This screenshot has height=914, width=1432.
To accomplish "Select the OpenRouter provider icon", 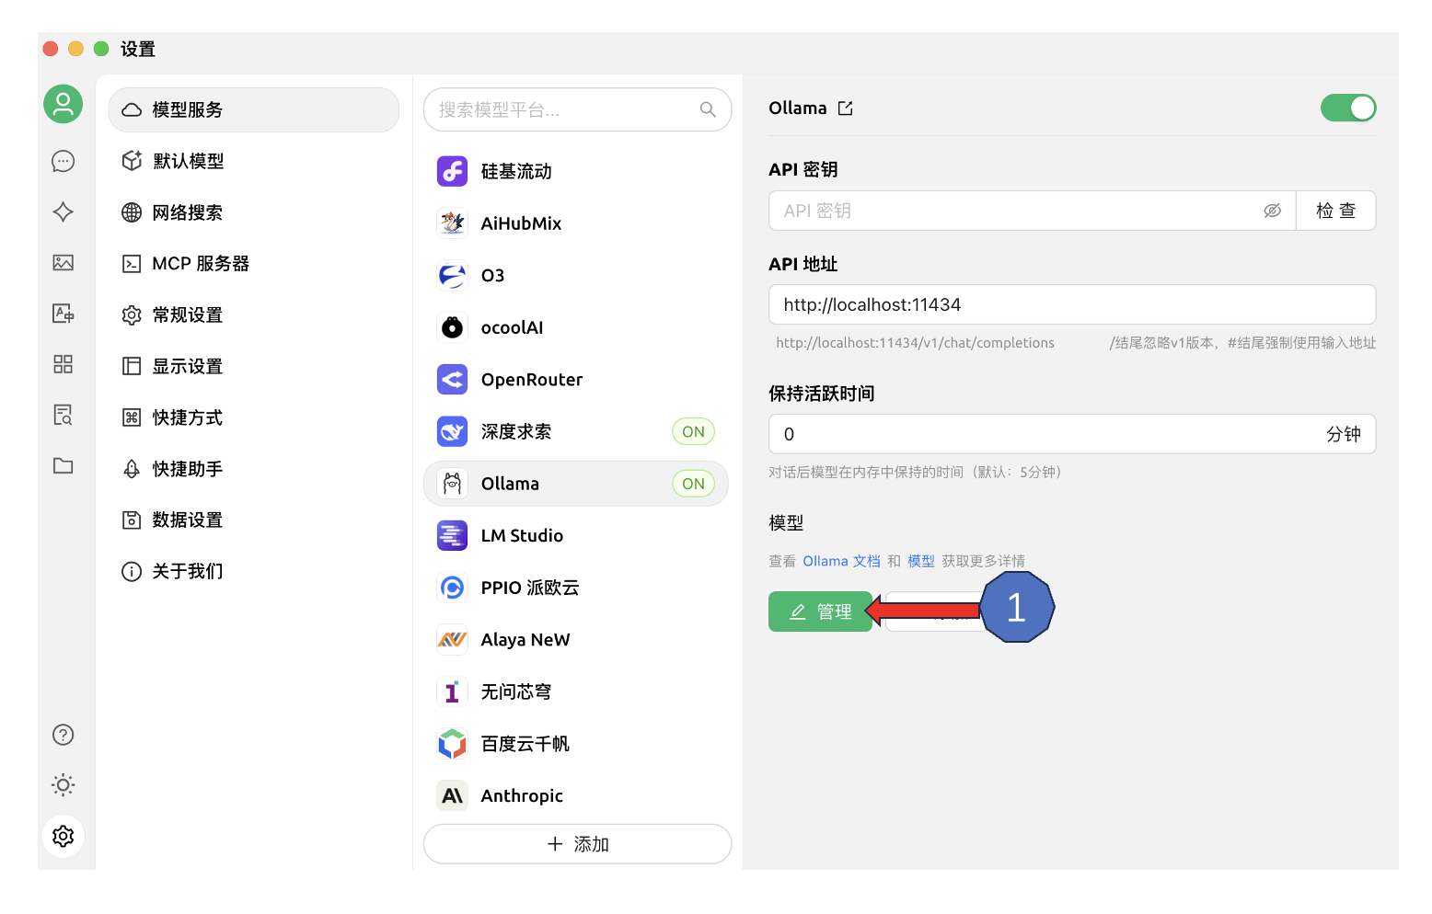I will [x=452, y=380].
